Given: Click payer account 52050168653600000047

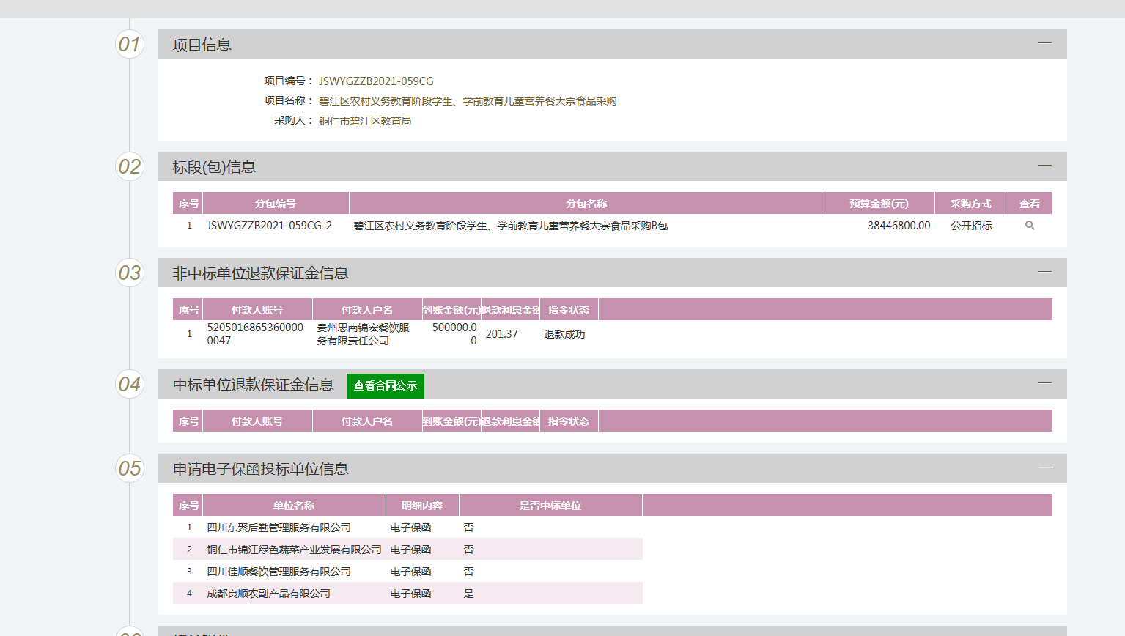Looking at the screenshot, I should (255, 334).
